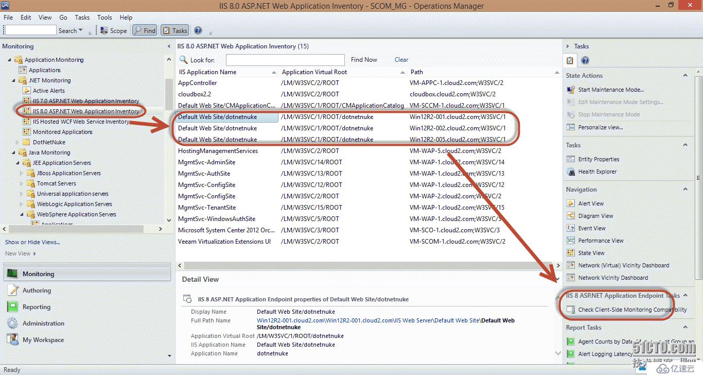
Task: Open the File menu
Action: [x=8, y=17]
